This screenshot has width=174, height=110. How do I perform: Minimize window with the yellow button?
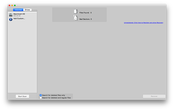pos(12,5)
